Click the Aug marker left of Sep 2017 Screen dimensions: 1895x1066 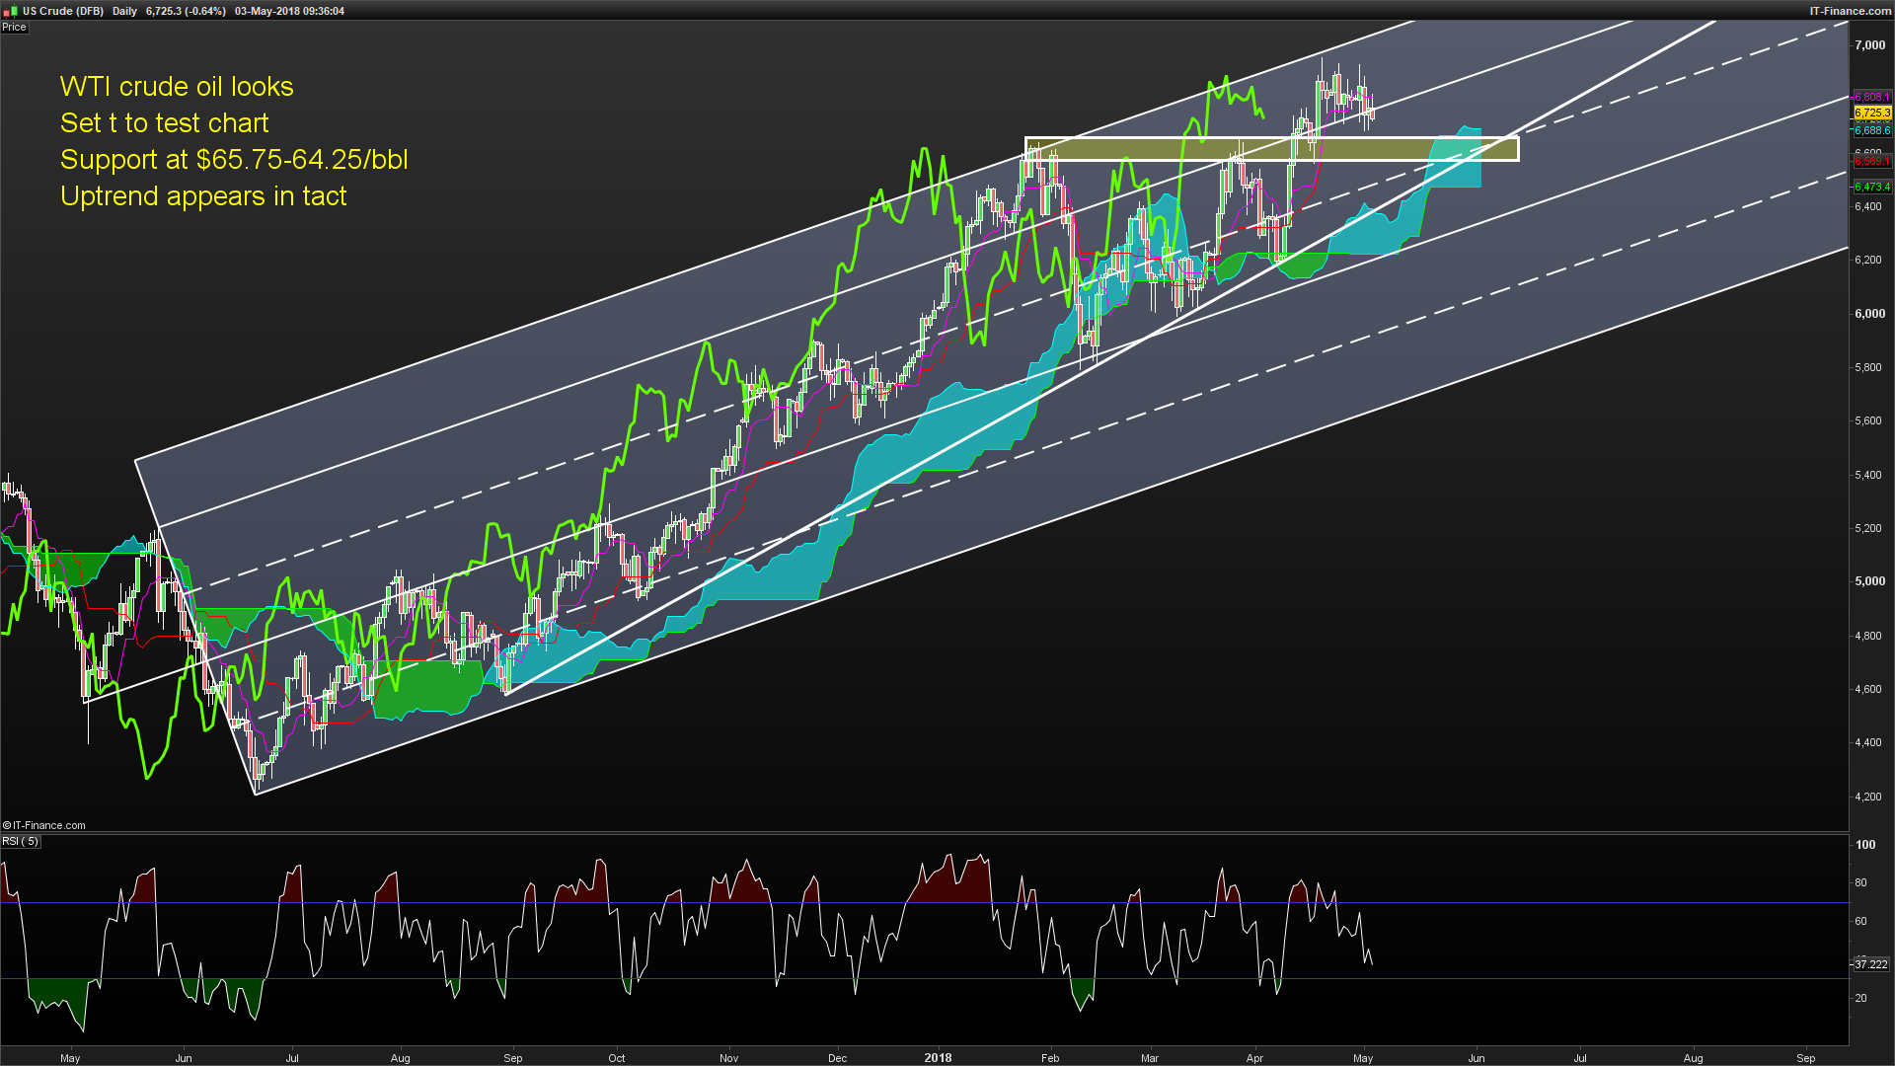coord(400,1058)
